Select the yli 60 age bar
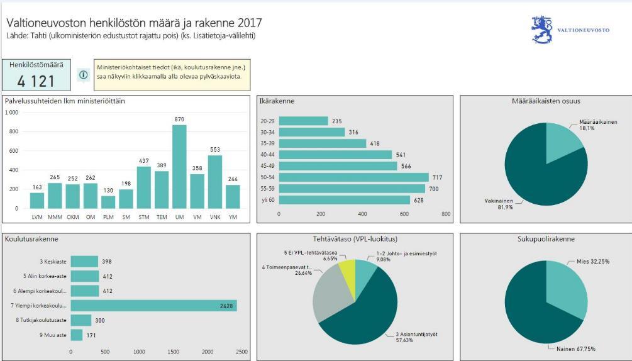The height and width of the screenshot is (361, 632). (345, 200)
